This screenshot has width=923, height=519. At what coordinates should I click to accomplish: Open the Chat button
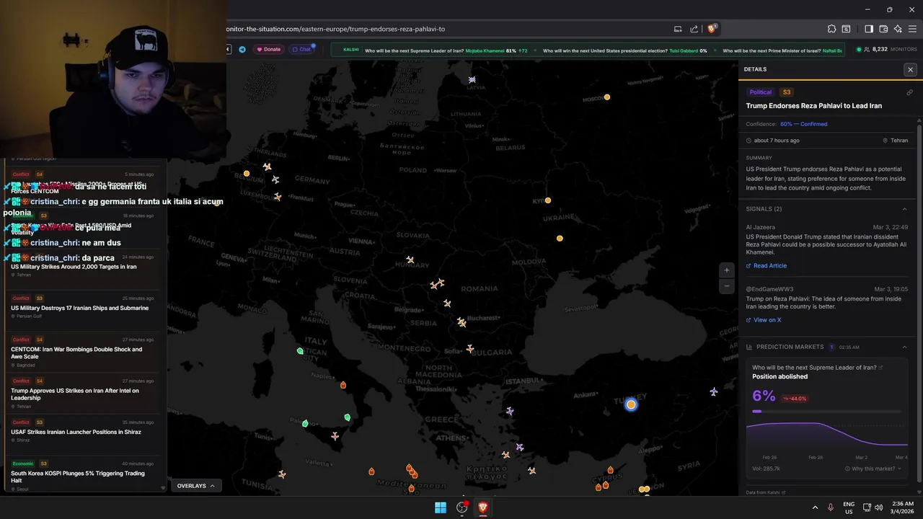click(302, 50)
